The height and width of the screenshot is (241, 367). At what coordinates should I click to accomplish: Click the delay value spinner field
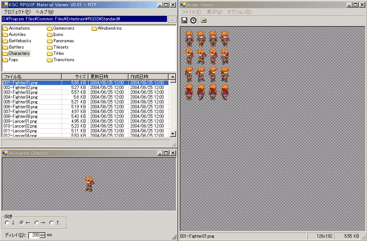(x=36, y=235)
